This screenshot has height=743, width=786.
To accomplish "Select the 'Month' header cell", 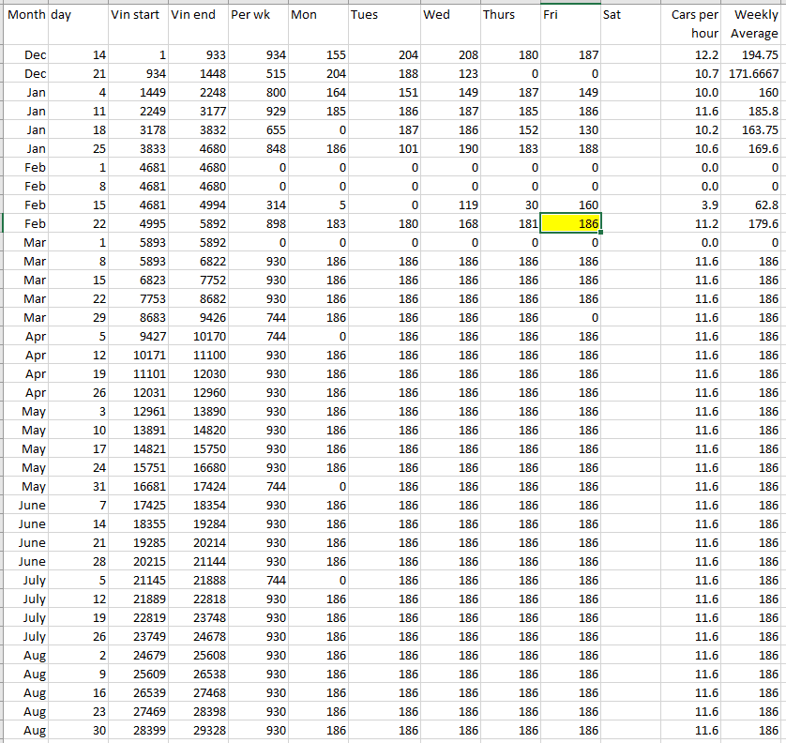I will (x=25, y=16).
